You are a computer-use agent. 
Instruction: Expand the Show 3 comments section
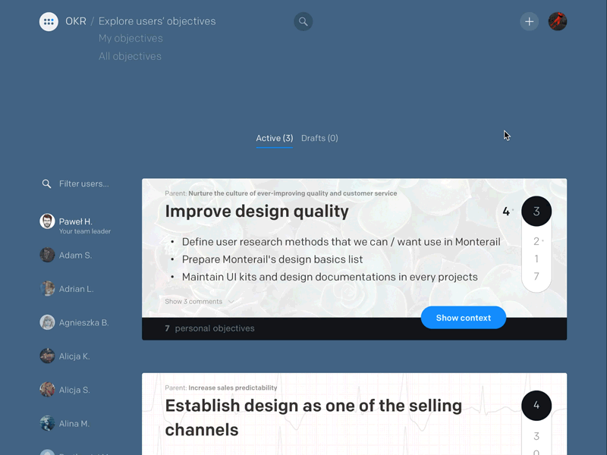click(x=193, y=301)
